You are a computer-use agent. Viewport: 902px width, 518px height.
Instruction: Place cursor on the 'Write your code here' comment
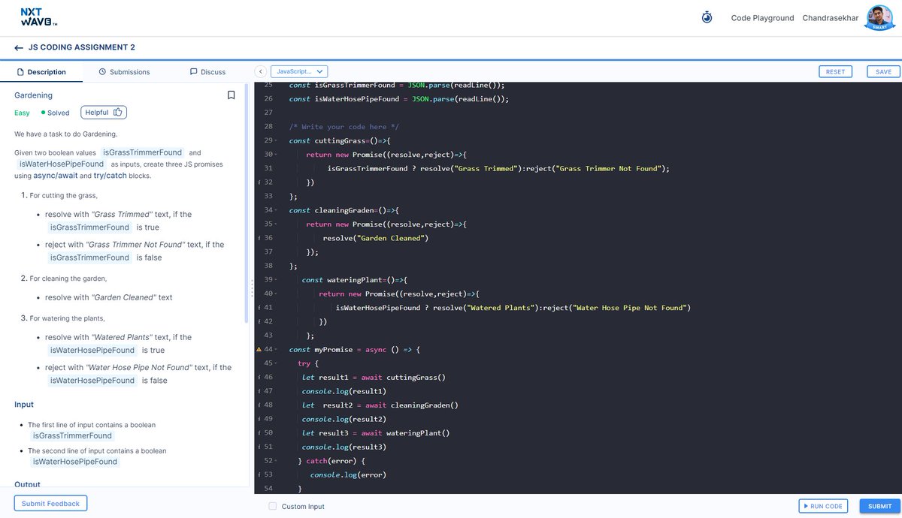tap(344, 127)
